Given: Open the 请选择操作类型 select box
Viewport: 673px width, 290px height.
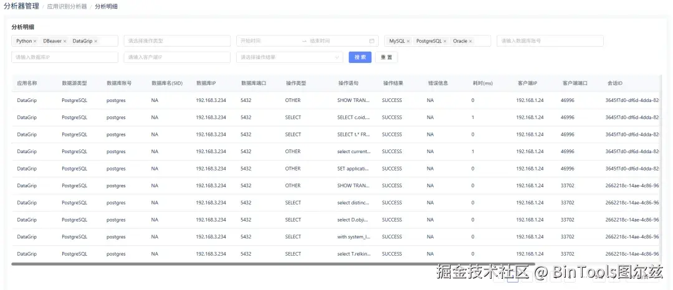Looking at the screenshot, I should 177,41.
